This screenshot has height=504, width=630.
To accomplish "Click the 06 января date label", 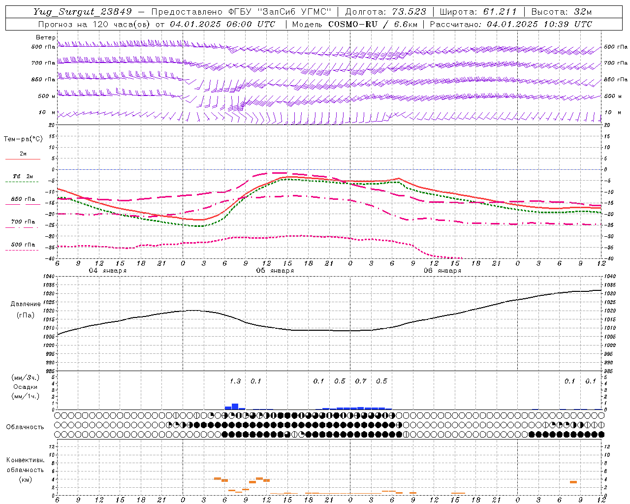I will 442,271.
